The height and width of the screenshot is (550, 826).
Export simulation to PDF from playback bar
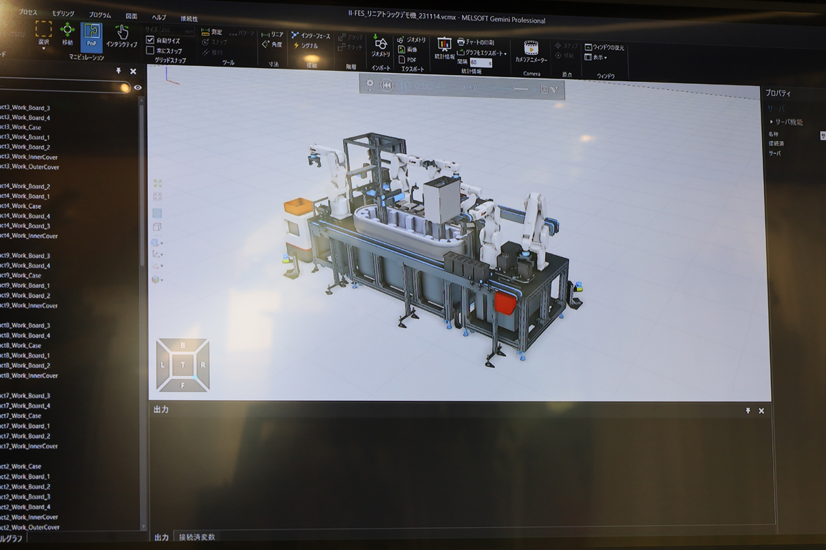point(544,89)
